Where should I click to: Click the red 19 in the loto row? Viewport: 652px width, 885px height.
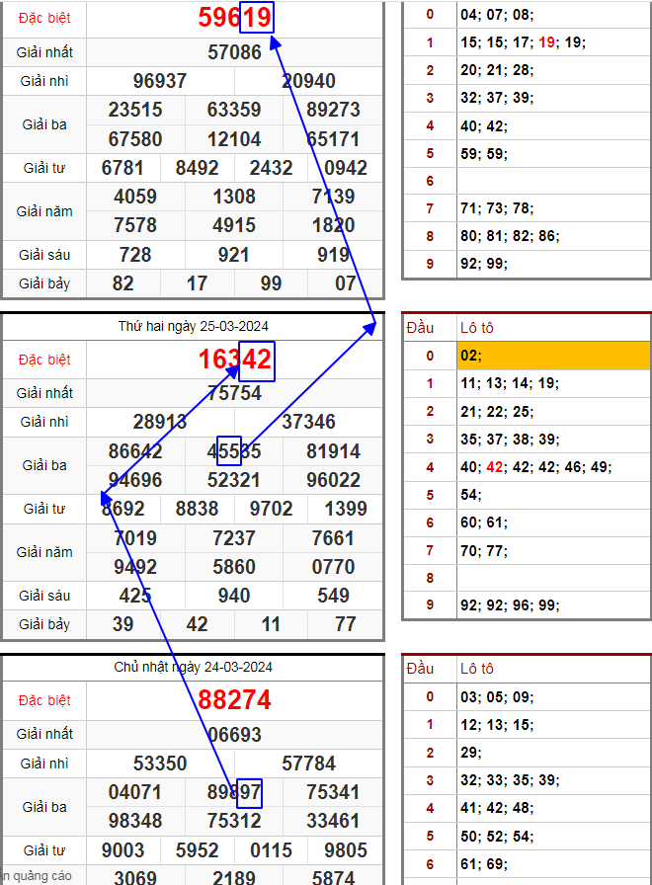pos(547,42)
